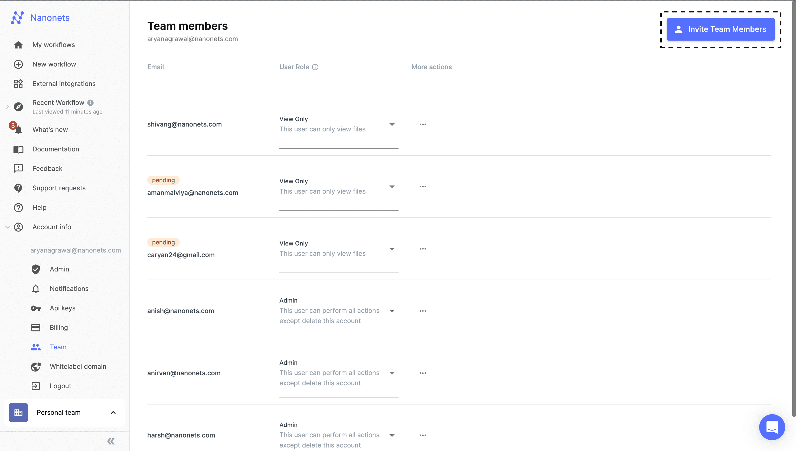Viewport: 796px width, 451px height.
Task: Open the chat support bubble icon
Action: pyautogui.click(x=772, y=427)
